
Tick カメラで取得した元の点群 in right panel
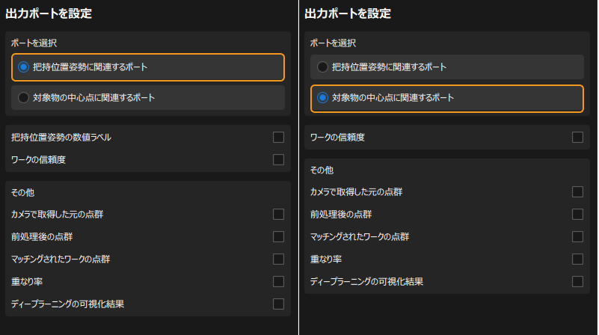(577, 192)
